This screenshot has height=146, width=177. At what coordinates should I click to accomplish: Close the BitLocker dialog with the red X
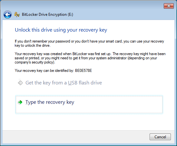click(169, 6)
